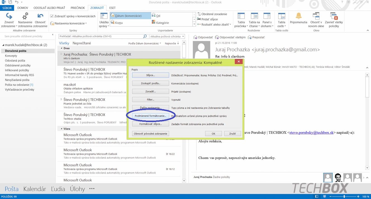Adjust the zoom slider in the status bar
371x199 pixels.
click(344, 196)
